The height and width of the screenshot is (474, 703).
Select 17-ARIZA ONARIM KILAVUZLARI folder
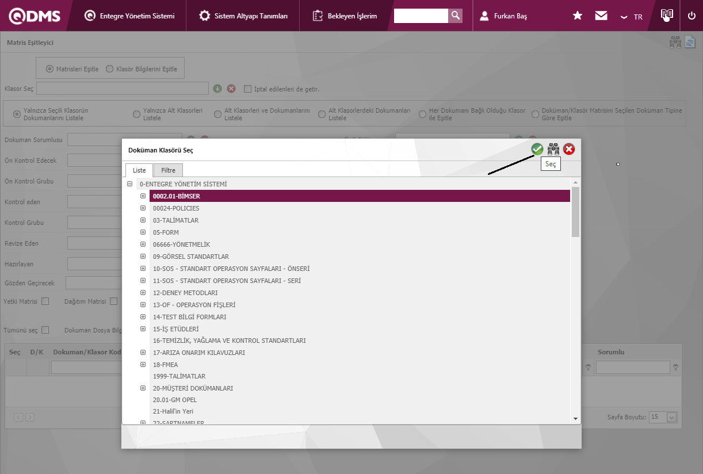(199, 353)
